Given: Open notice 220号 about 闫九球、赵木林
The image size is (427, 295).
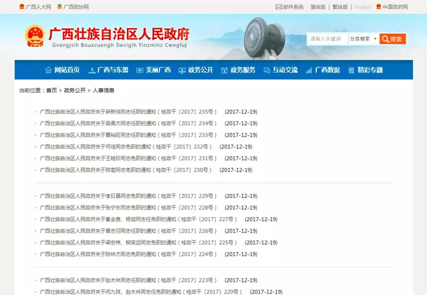Looking at the screenshot, I should 141,292.
